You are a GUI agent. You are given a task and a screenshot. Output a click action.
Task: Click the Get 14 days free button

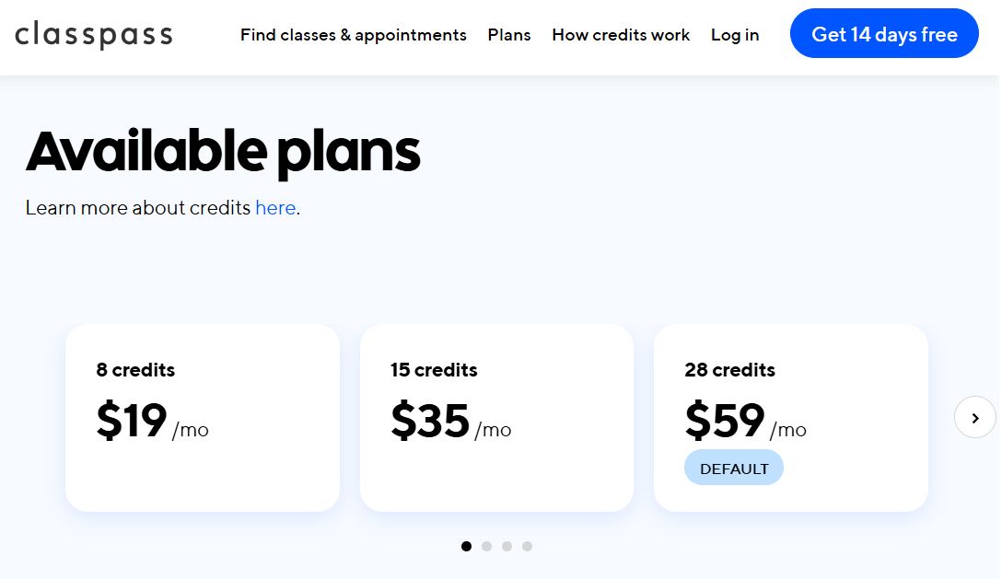point(883,33)
